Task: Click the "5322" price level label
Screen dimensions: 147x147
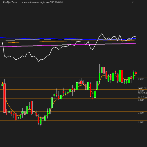Action: 141,100
